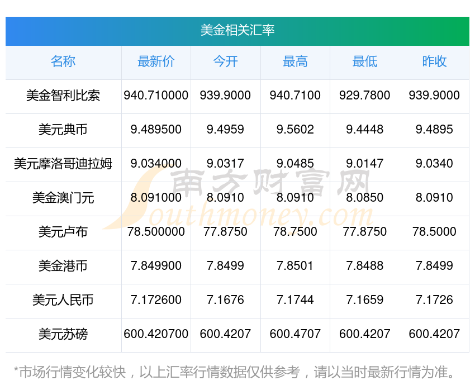Select the 美元卢布 row name
Viewport: 475px width, 390px height.
63,232
